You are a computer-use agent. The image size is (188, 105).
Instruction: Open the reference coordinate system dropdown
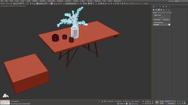42,4
